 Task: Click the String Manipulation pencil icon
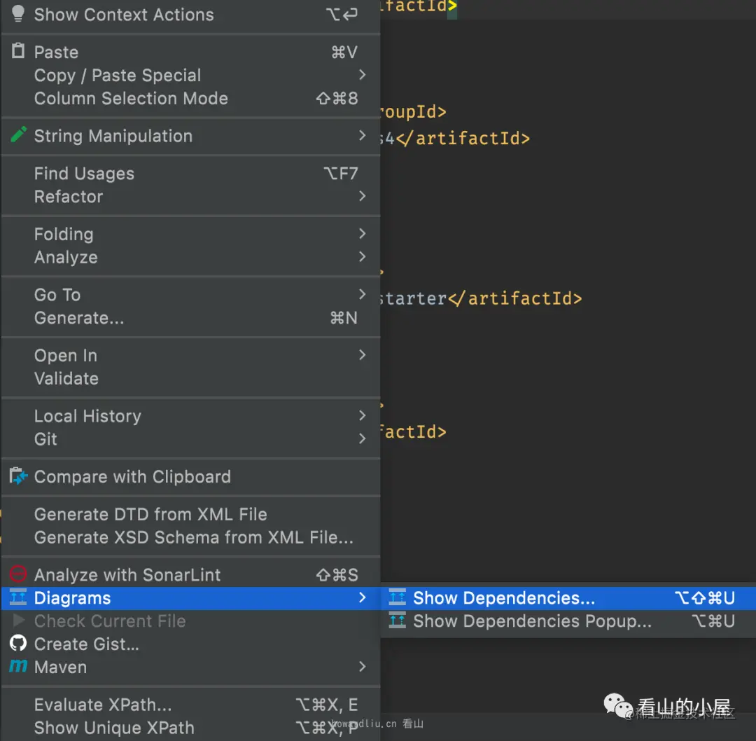[18, 135]
